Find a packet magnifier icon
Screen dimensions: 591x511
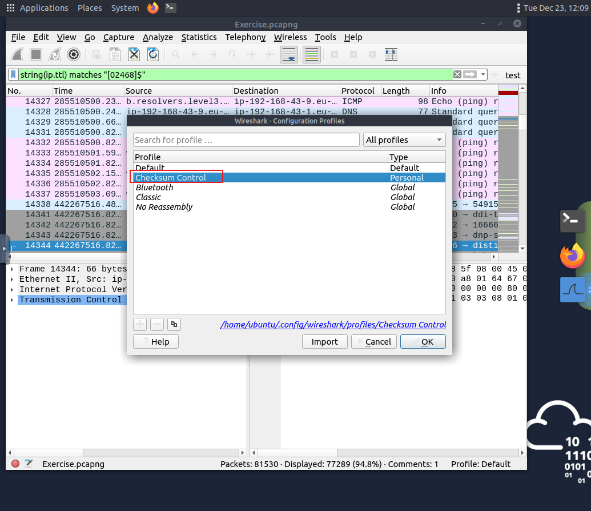coord(176,54)
